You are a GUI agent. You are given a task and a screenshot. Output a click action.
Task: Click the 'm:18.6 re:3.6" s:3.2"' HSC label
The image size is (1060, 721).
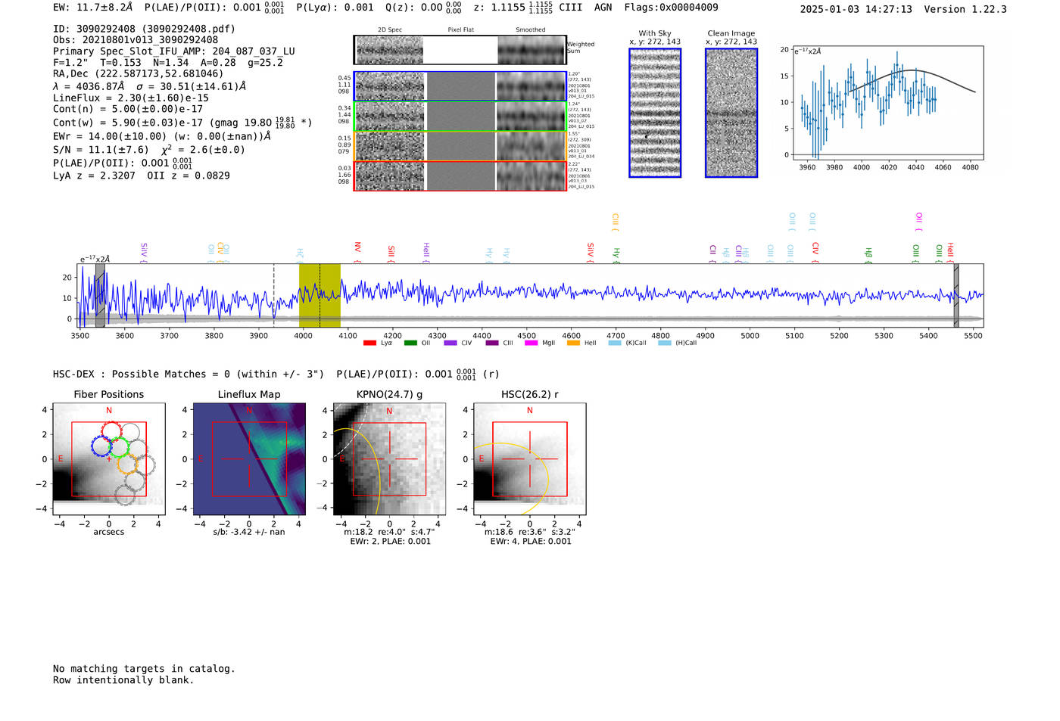tap(530, 533)
